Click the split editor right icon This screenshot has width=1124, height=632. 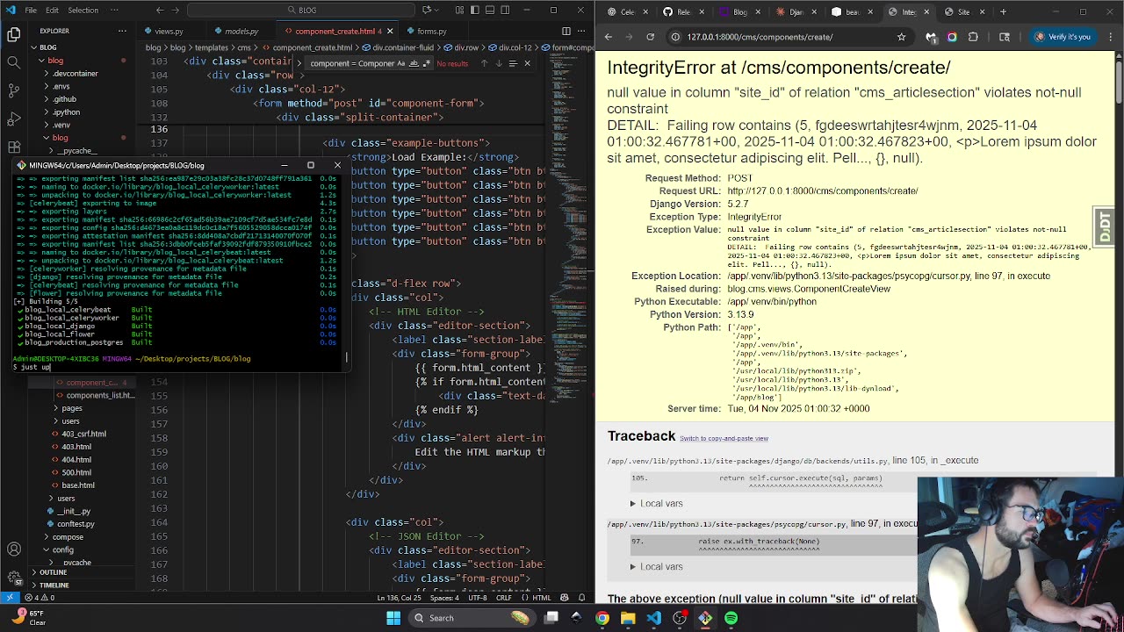coord(566,31)
